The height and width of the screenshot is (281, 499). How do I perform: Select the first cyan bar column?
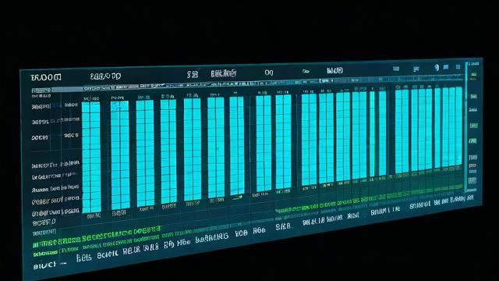[x=91, y=158]
